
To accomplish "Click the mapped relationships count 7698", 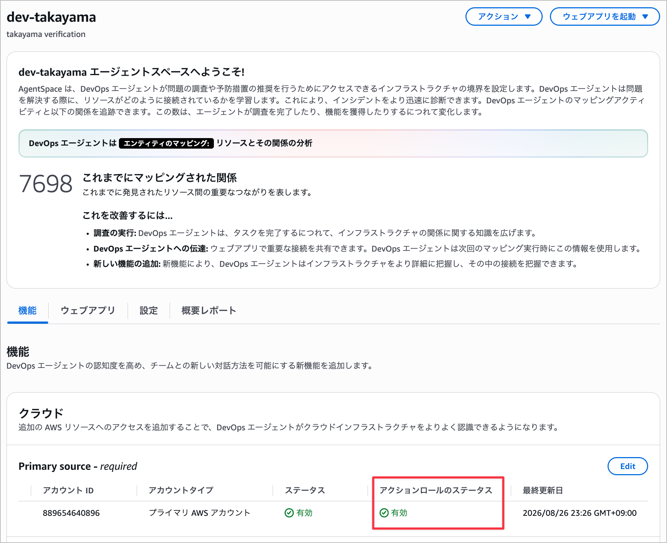I will tap(46, 184).
